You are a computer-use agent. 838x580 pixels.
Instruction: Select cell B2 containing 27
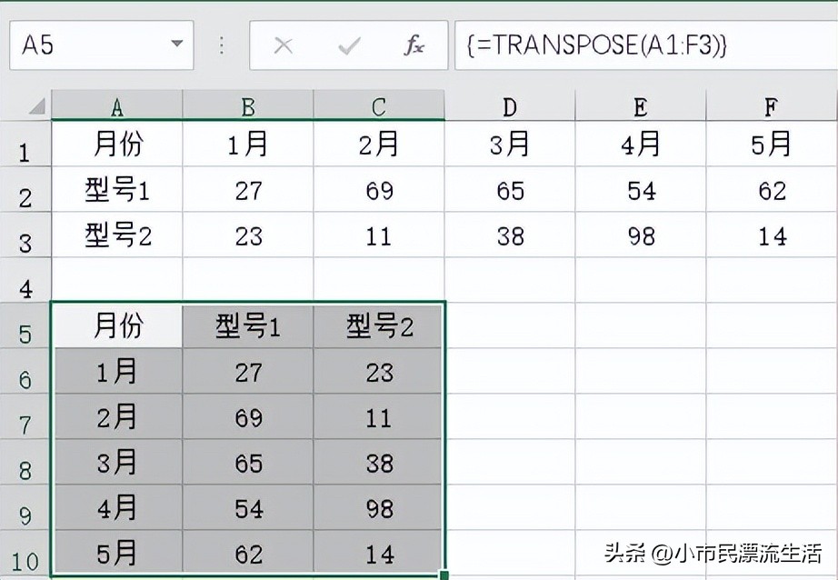[248, 190]
